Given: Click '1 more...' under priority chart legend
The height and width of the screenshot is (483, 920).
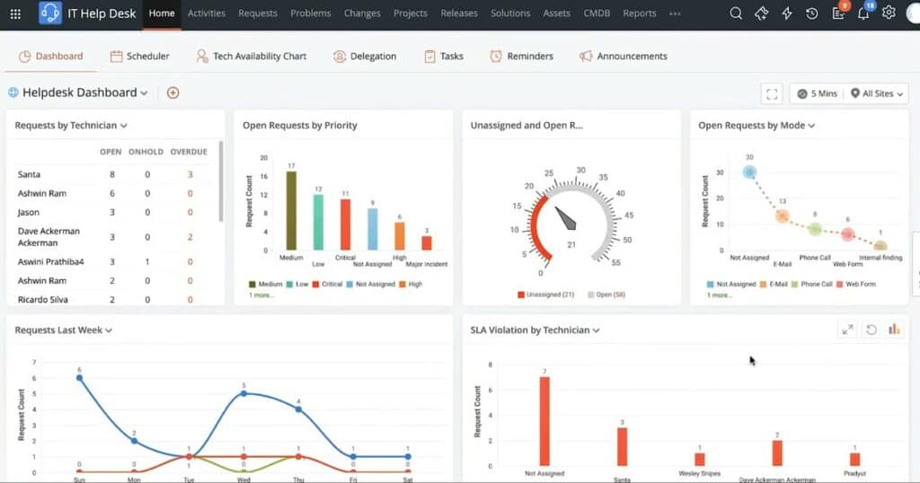Looking at the screenshot, I should (261, 294).
